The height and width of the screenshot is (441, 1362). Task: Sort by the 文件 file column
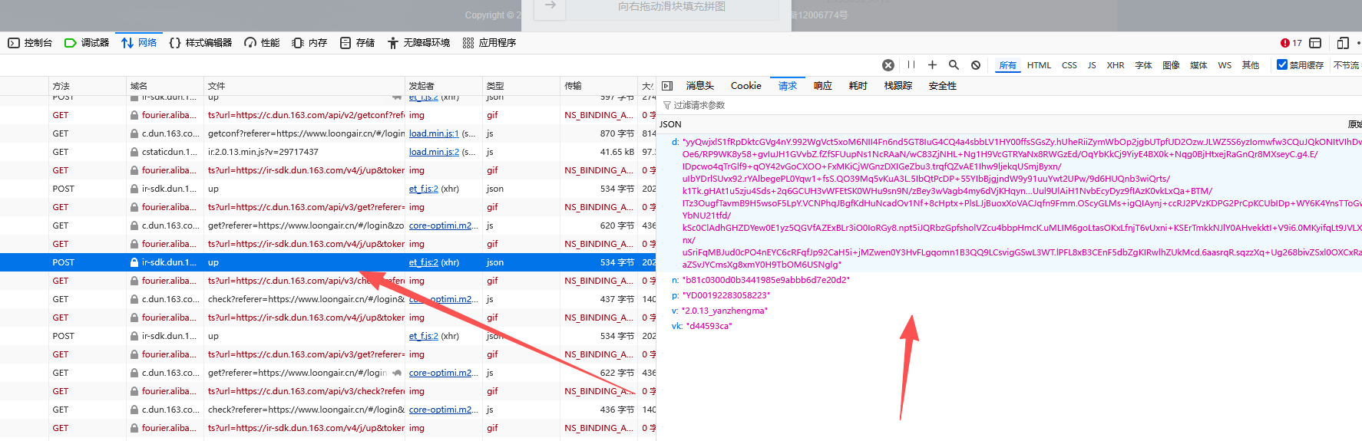pyautogui.click(x=304, y=86)
